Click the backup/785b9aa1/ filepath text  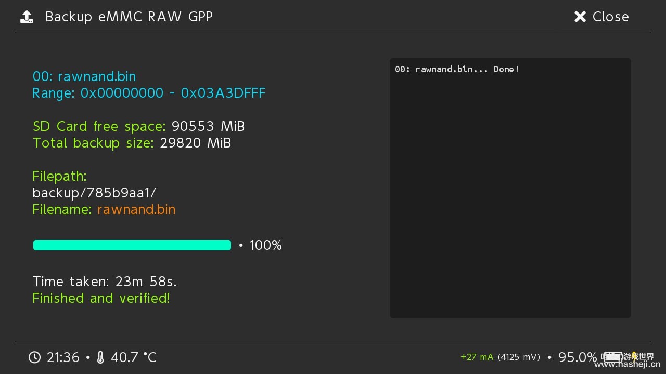coord(94,193)
